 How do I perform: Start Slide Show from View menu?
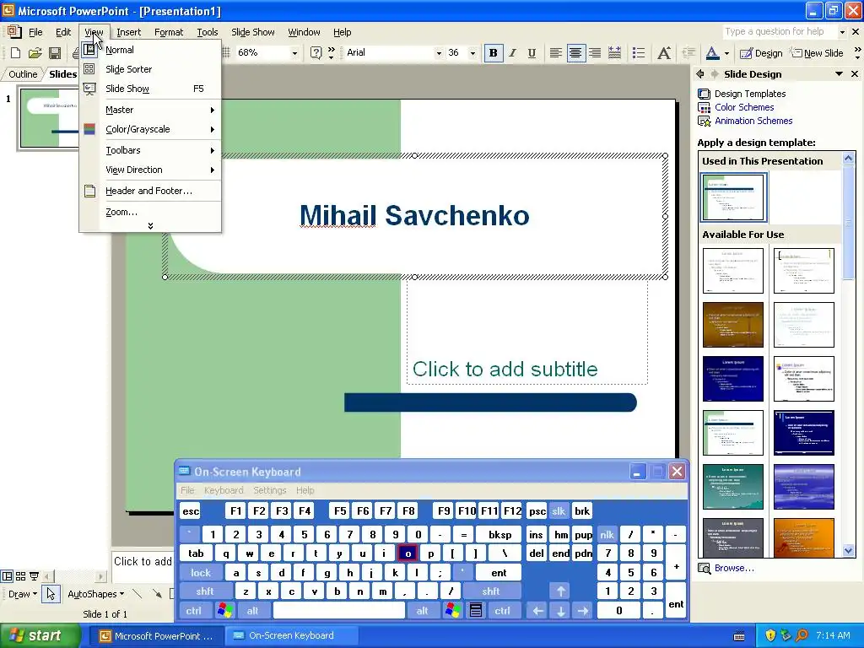point(150,88)
